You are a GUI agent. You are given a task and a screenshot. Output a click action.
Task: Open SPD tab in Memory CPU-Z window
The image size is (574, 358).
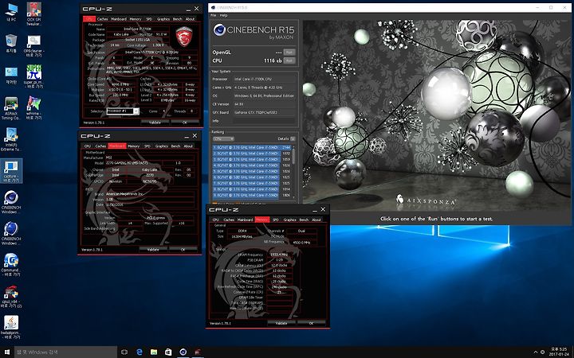[276, 220]
